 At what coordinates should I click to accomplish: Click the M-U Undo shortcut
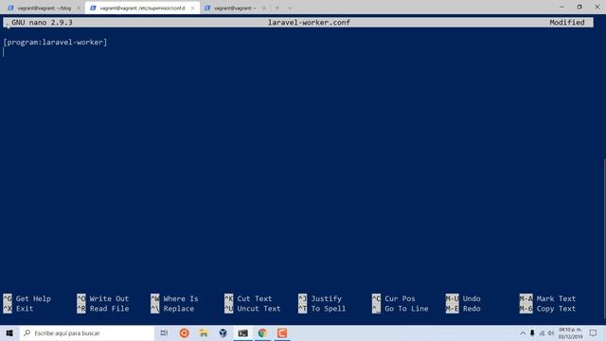coord(463,298)
